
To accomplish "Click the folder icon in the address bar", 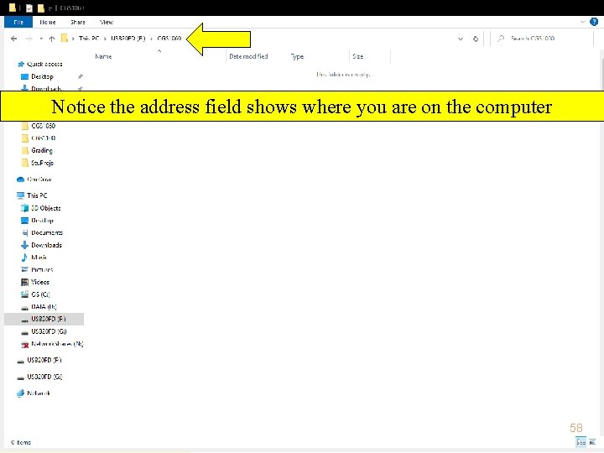I will tap(65, 38).
